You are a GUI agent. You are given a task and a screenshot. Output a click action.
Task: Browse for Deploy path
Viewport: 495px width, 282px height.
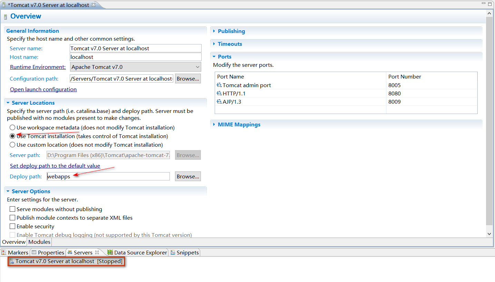(x=188, y=176)
